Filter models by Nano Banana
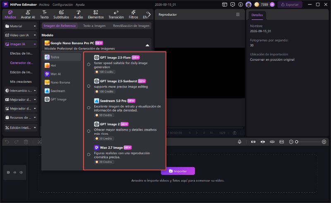This screenshot has height=203, width=331. (62, 82)
